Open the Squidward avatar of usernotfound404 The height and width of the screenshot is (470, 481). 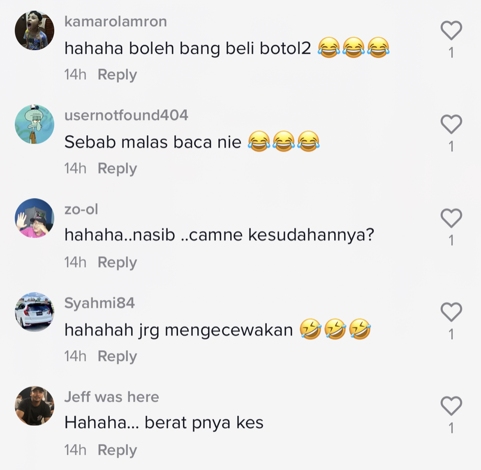click(35, 124)
